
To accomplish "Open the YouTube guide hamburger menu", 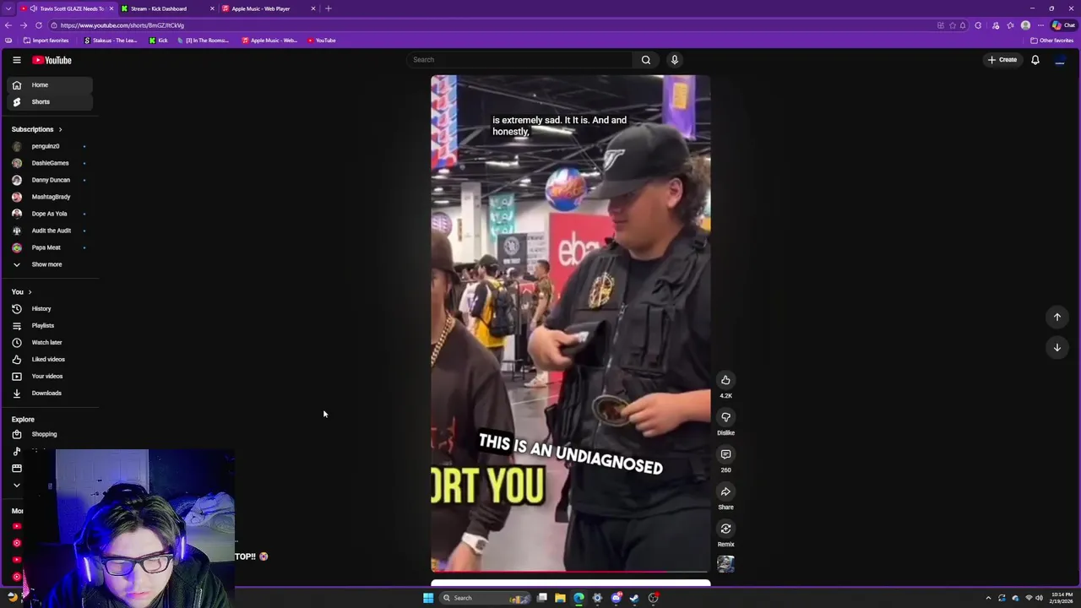I will (16, 60).
